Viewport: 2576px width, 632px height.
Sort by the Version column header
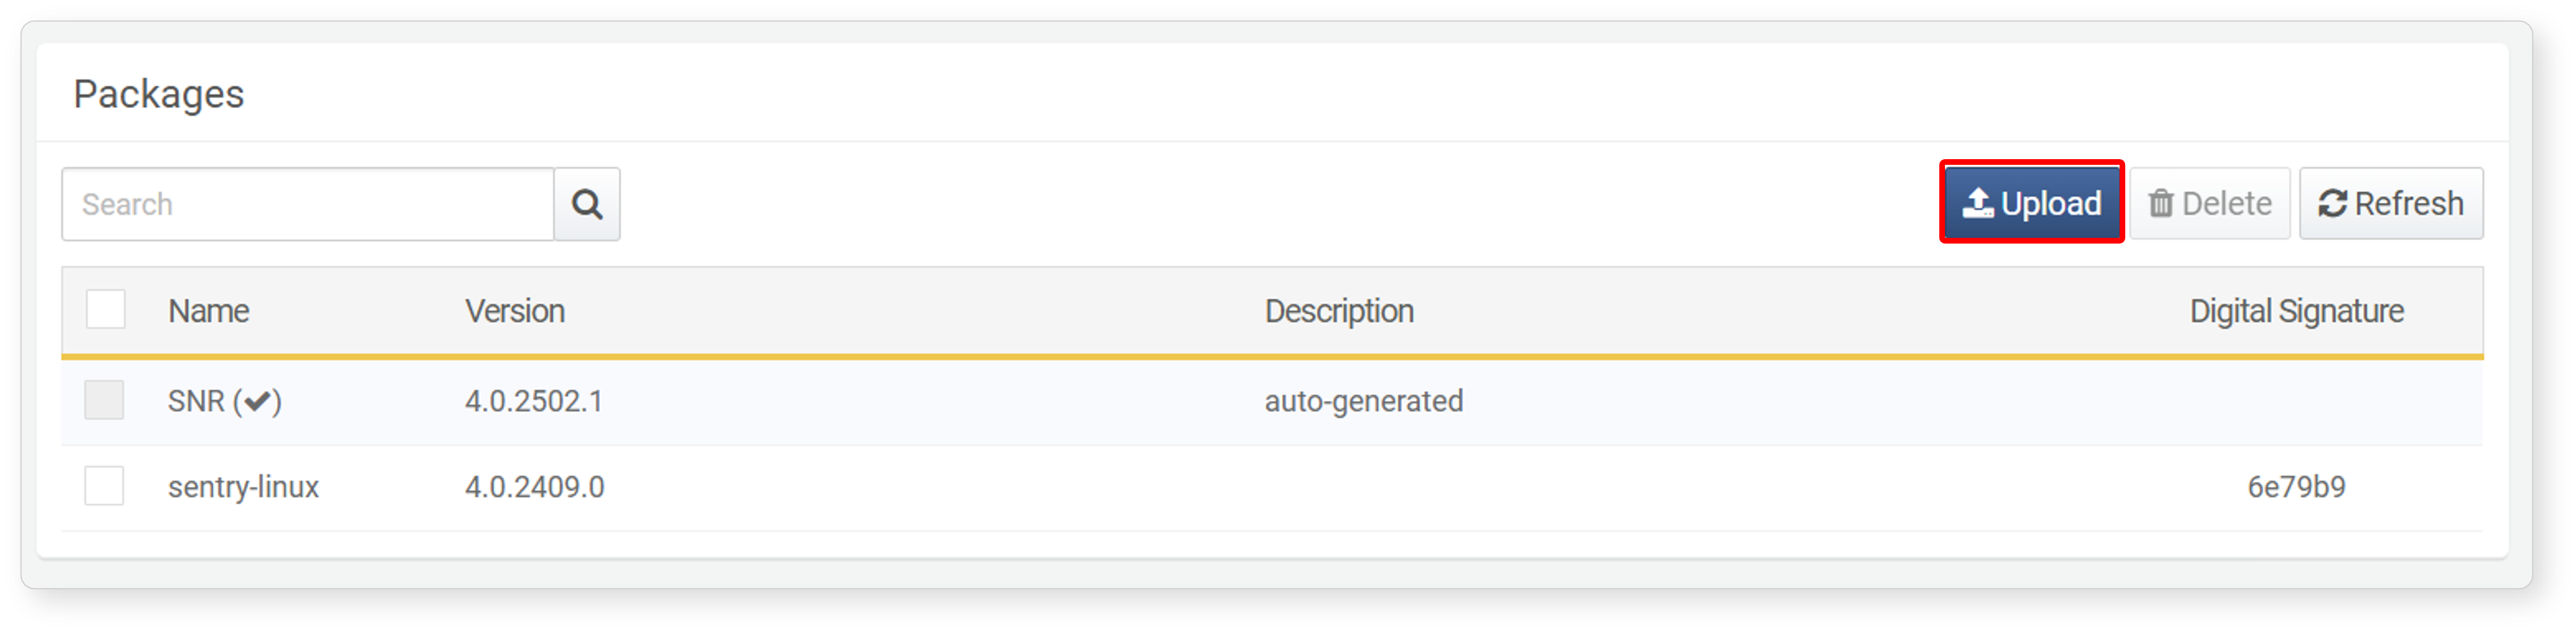pyautogui.click(x=515, y=311)
